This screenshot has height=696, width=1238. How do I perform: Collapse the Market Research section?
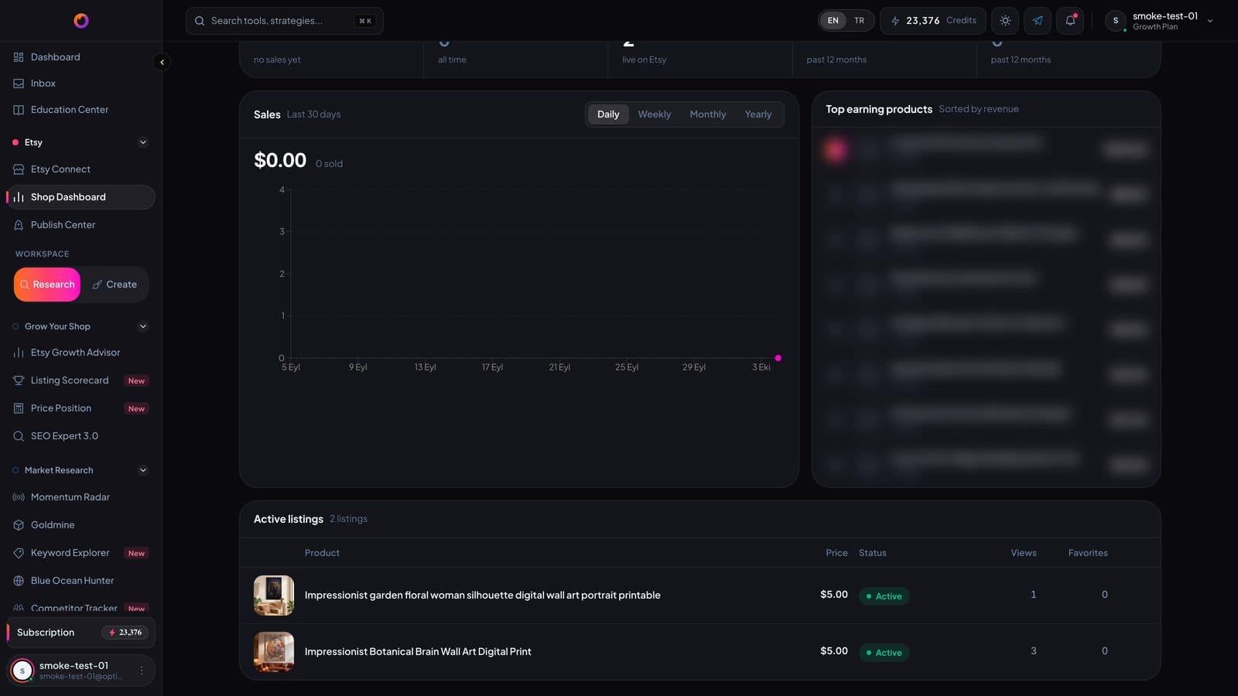(142, 470)
